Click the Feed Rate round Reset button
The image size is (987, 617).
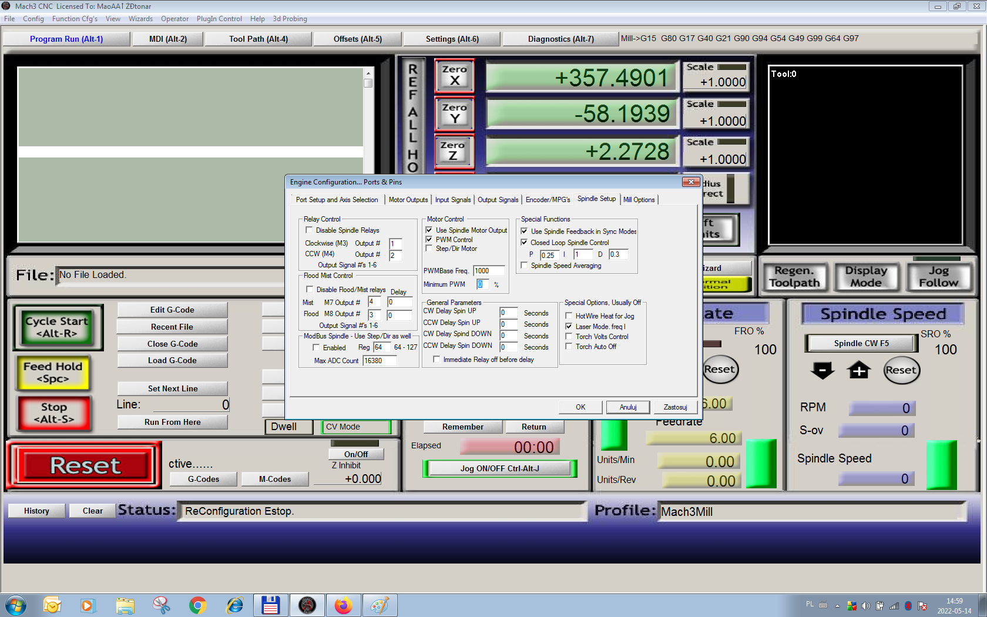pos(720,370)
